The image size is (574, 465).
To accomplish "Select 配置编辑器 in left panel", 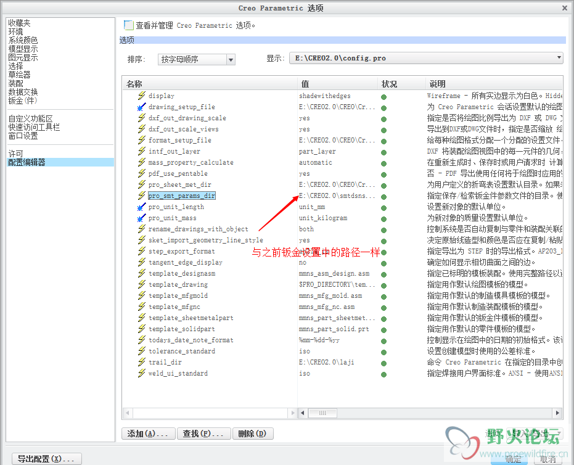I will (x=61, y=162).
